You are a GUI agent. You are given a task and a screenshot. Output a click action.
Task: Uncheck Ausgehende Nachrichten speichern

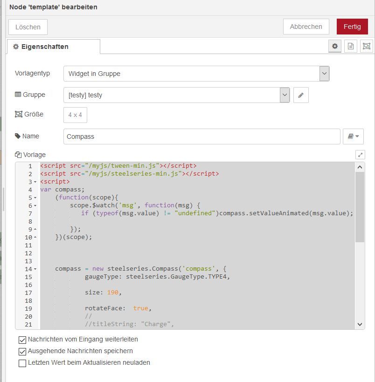(x=22, y=352)
